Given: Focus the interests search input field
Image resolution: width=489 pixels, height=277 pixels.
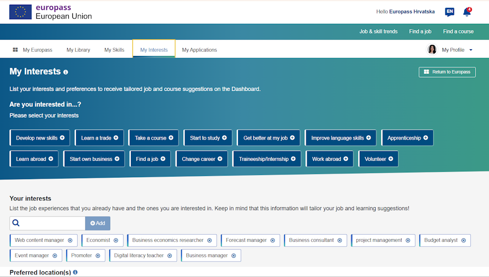Looking at the screenshot, I should (x=48, y=223).
